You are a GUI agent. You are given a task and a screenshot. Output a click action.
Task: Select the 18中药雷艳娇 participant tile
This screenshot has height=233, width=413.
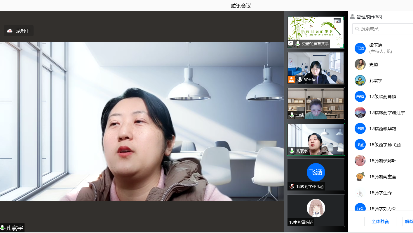(316, 211)
